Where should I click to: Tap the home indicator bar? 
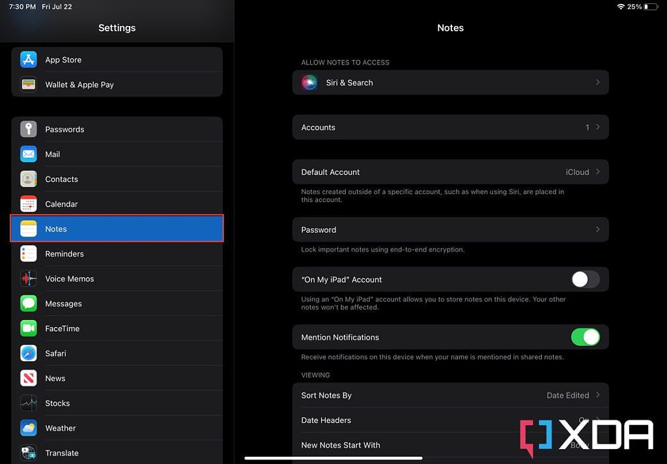pyautogui.click(x=333, y=458)
